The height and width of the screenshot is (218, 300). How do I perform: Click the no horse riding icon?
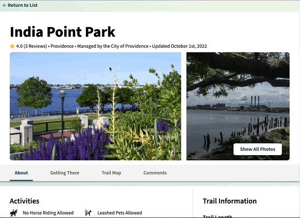(x=14, y=213)
